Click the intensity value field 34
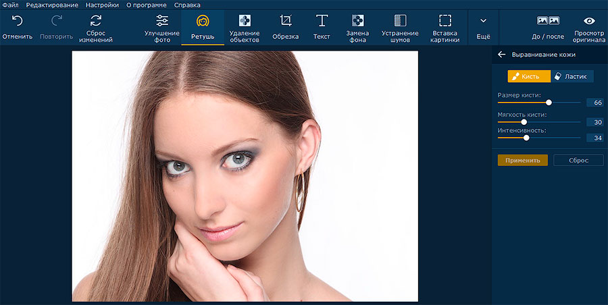608x305 pixels. pyautogui.click(x=594, y=138)
